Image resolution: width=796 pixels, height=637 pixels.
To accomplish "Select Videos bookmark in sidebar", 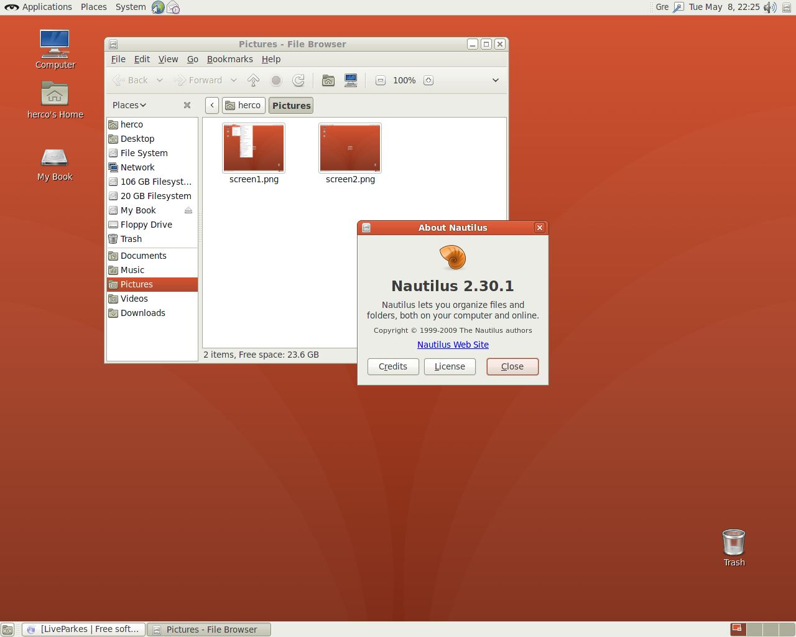I will coord(152,299).
